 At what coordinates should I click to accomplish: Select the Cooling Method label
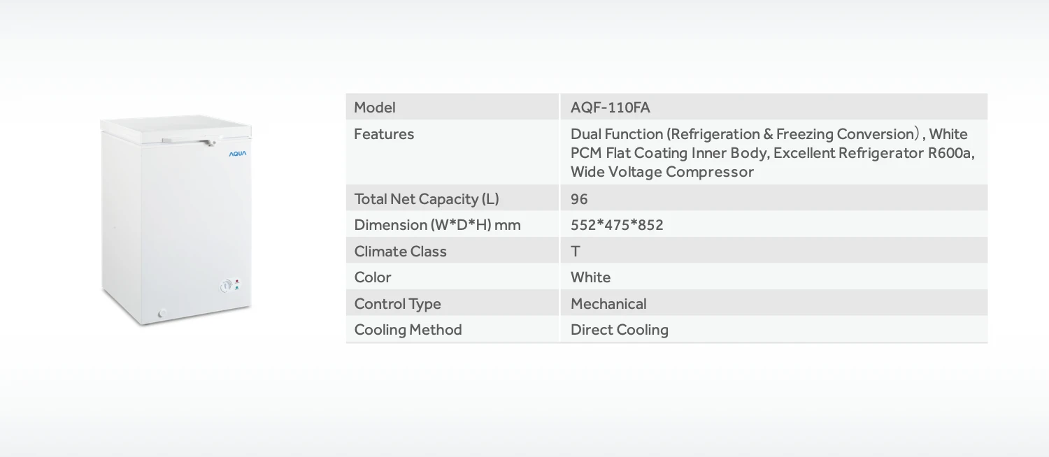click(x=408, y=330)
